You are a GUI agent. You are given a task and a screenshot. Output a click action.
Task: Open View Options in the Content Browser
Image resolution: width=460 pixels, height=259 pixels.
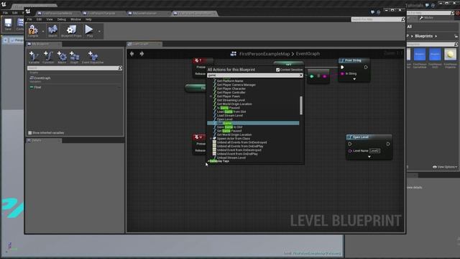coord(445,167)
